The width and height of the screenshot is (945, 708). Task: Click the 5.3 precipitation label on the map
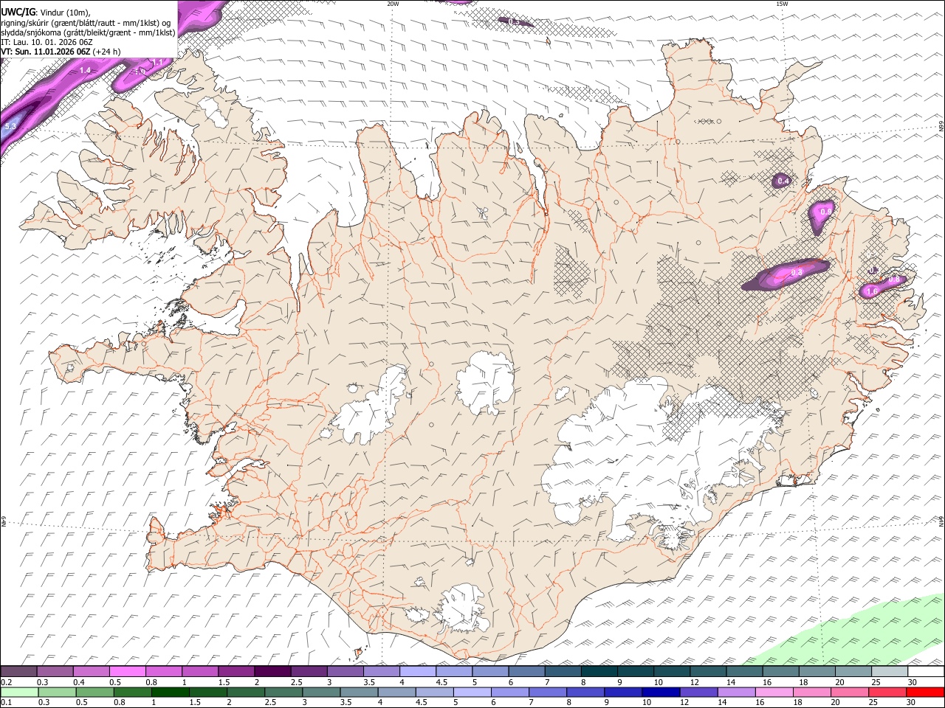pos(10,127)
